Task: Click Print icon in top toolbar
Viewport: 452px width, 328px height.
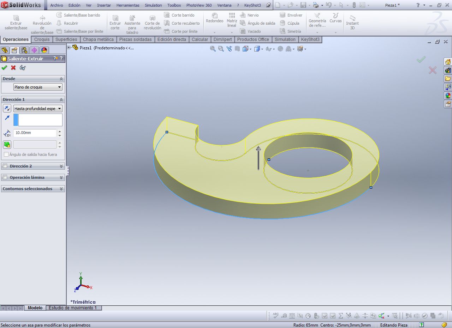Action: (316, 5)
